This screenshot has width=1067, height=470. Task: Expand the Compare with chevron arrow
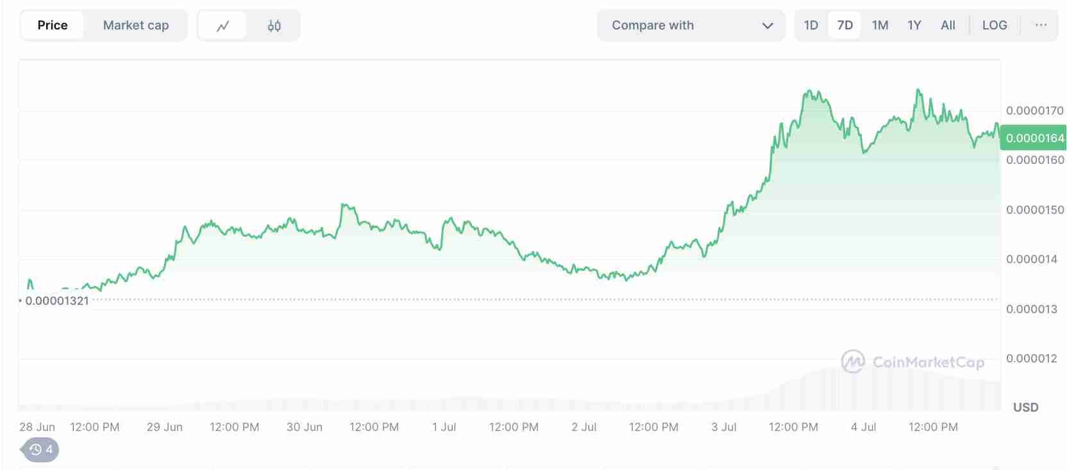tap(768, 26)
